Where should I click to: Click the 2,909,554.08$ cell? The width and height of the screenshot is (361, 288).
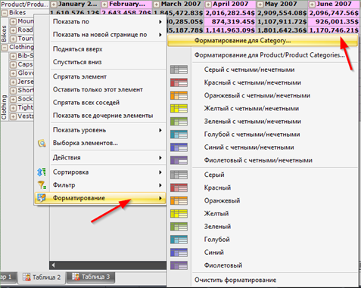[x=282, y=13]
